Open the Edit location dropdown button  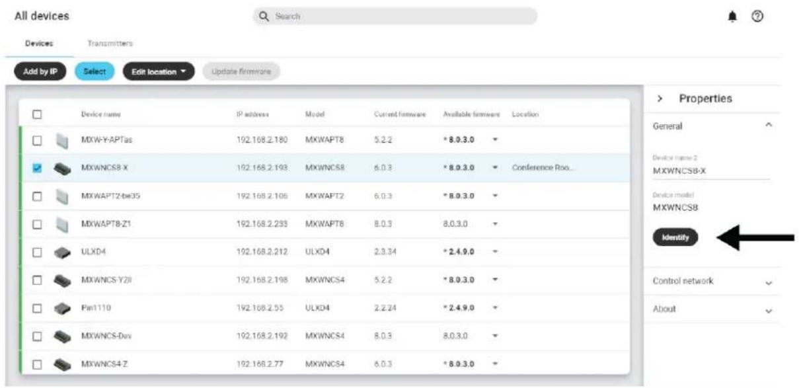point(159,71)
